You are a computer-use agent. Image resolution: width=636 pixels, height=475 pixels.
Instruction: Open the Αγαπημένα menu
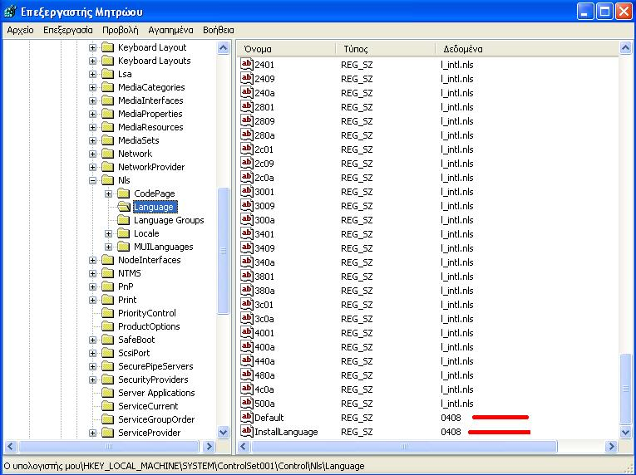(x=171, y=30)
